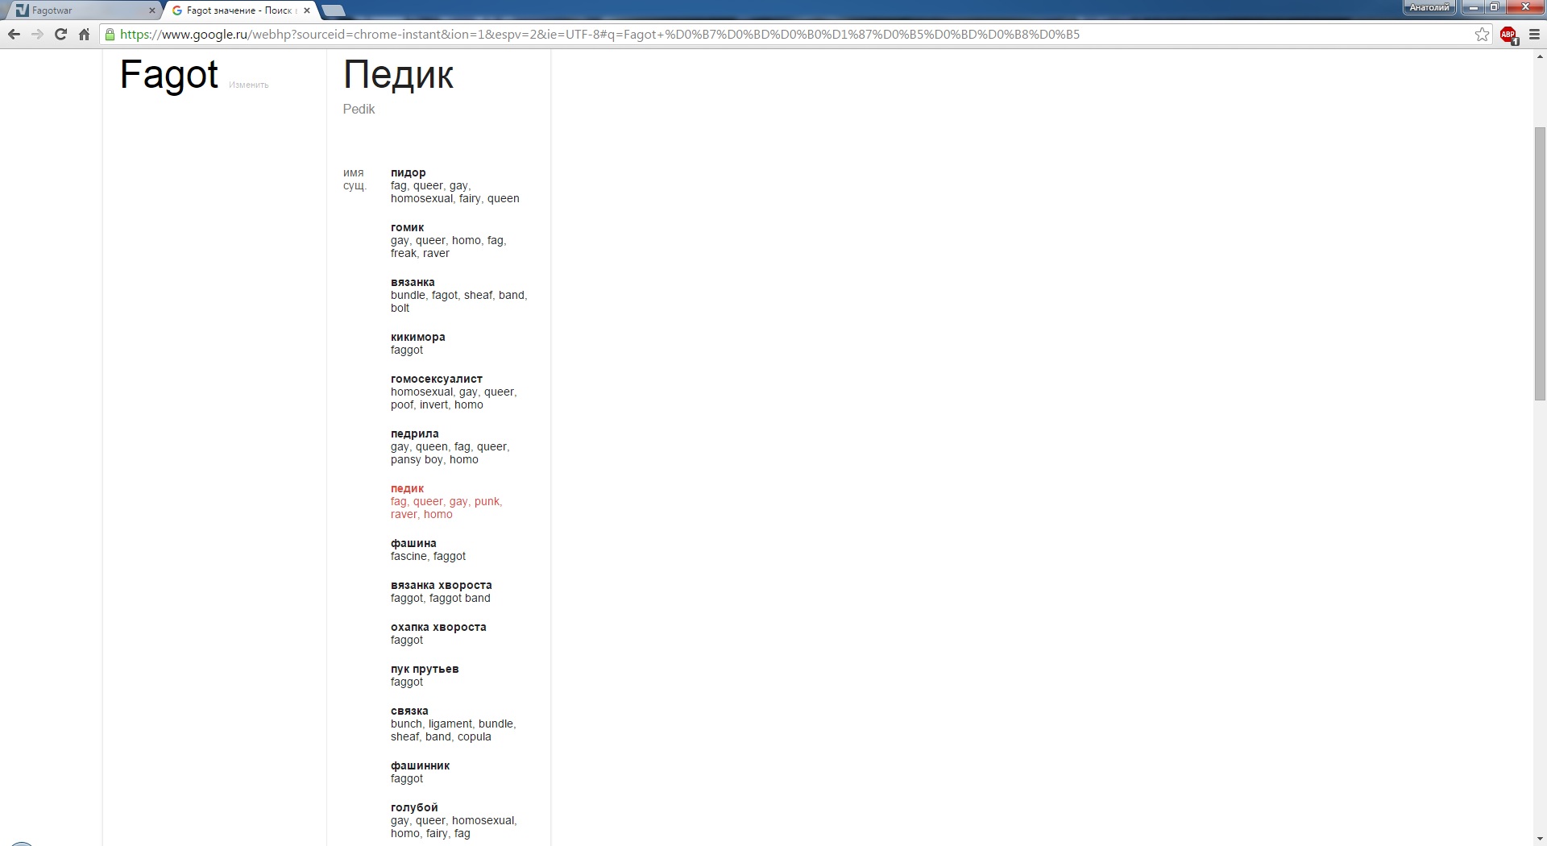Image resolution: width=1547 pixels, height=846 pixels.
Task: Open the home page icon
Action: 84,34
